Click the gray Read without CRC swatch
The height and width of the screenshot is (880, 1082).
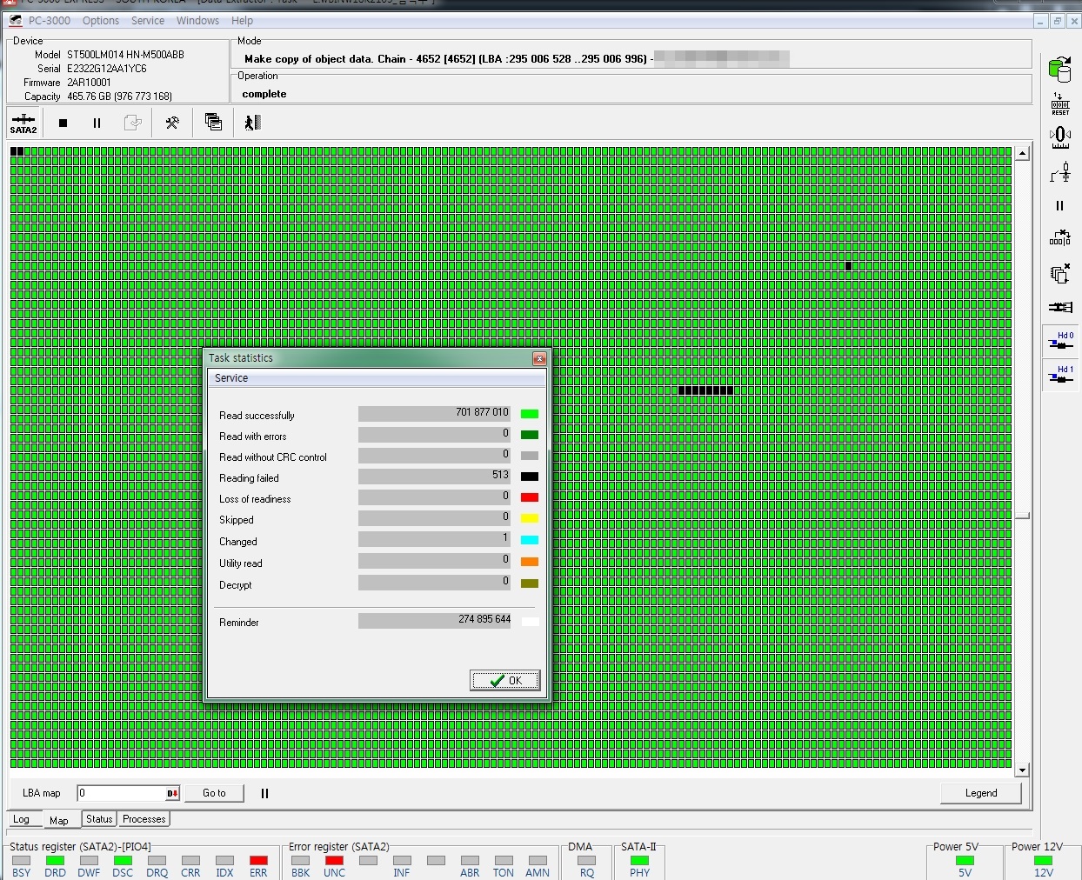click(x=530, y=456)
